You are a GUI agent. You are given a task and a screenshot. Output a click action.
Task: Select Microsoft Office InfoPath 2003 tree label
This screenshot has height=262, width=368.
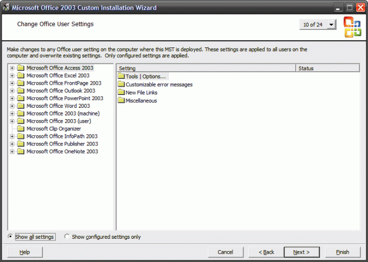pos(62,136)
